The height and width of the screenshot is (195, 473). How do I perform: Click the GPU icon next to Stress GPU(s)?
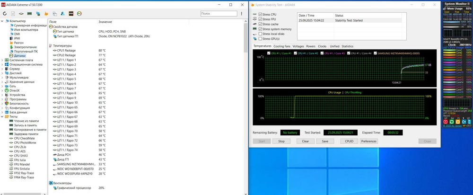(x=255, y=39)
